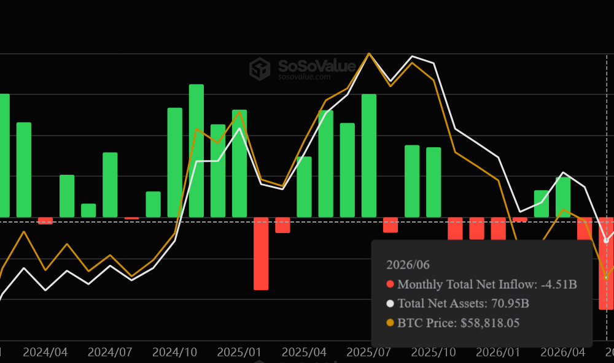Click the orange BTC Price point at 2026/06
Image resolution: width=614 pixels, height=363 pixels.
(x=606, y=277)
